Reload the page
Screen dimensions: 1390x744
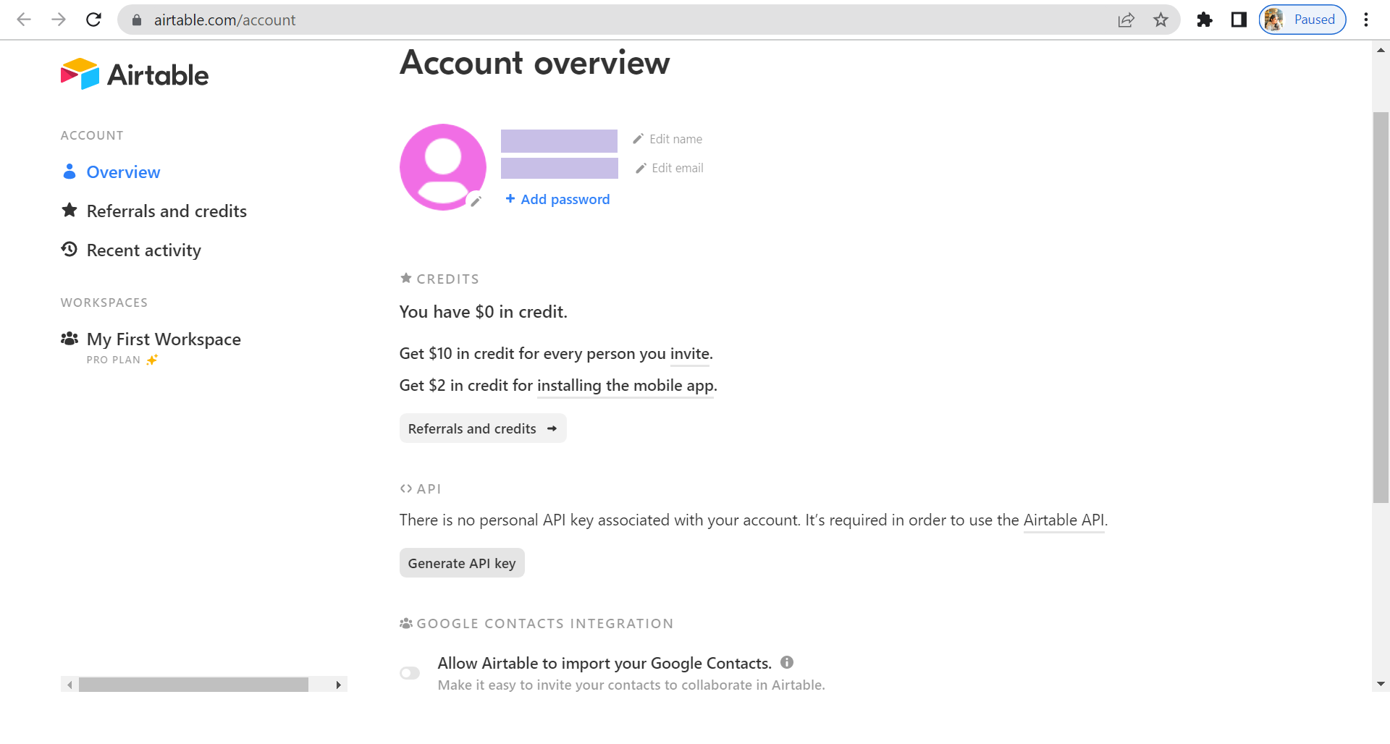[x=93, y=20]
